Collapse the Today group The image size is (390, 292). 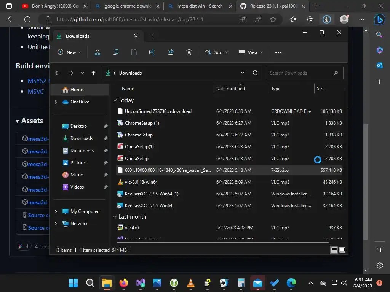115,100
